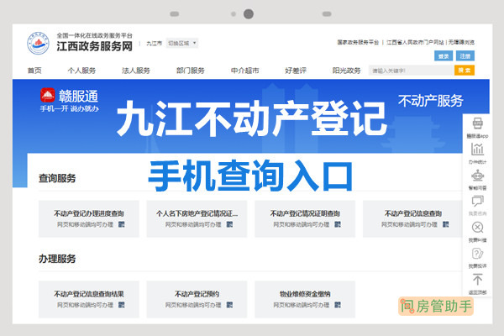The height and width of the screenshot is (336, 504).
Task: Click the orange 搜索 button
Action: [x=465, y=71]
